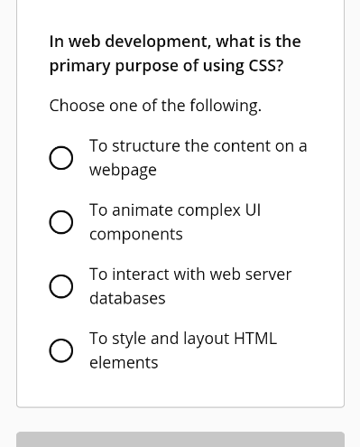Click the 'To structure the content on a' label text

198,146
